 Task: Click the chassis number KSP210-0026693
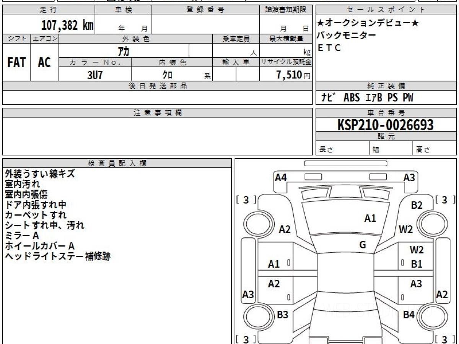(386, 125)
